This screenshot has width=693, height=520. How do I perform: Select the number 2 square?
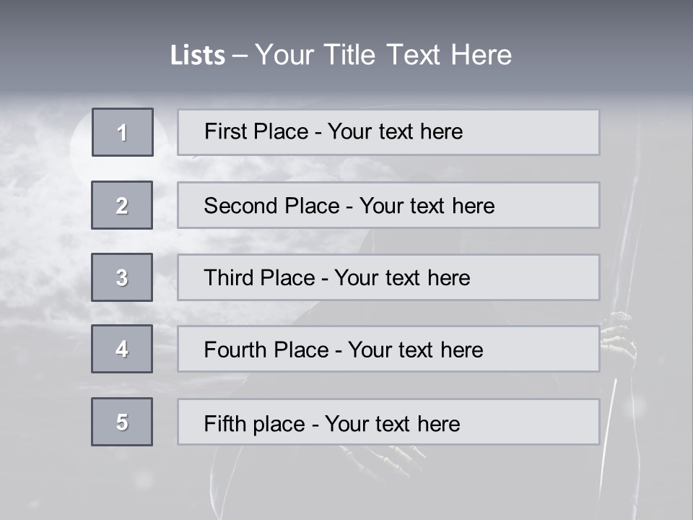122,205
